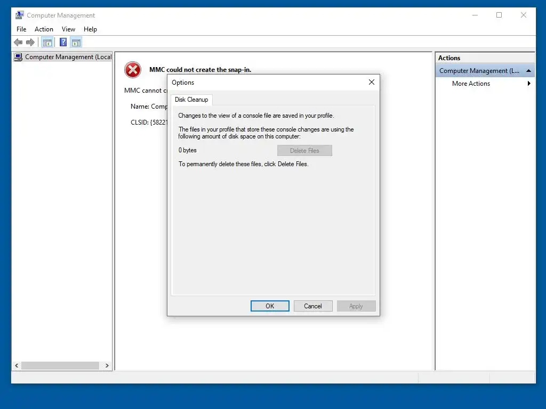Close the Computer Management window

click(x=524, y=15)
